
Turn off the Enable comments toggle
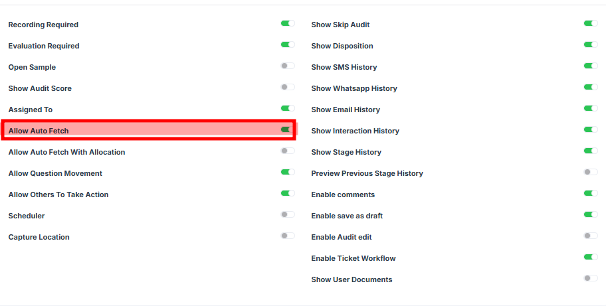click(x=590, y=193)
